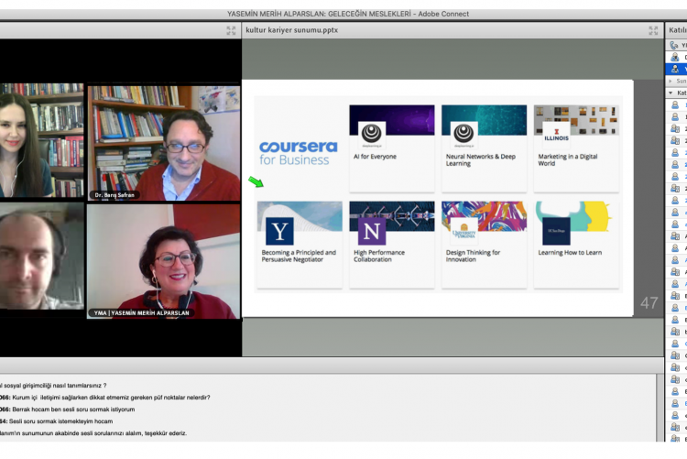
Task: Click the deeplearning.ai logo on AI for Everyone
Action: click(372, 133)
